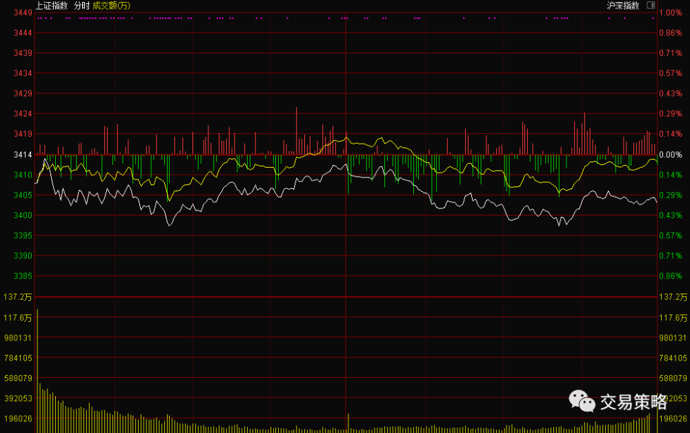Screen dimensions: 690x433
Task: Pick the 3434 price axis label
Action: coord(23,73)
